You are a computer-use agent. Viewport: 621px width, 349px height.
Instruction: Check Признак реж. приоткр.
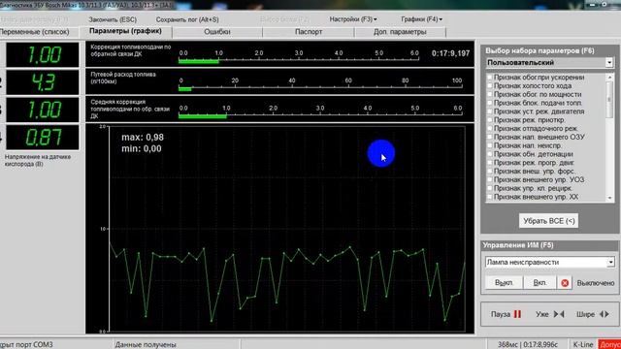point(490,120)
